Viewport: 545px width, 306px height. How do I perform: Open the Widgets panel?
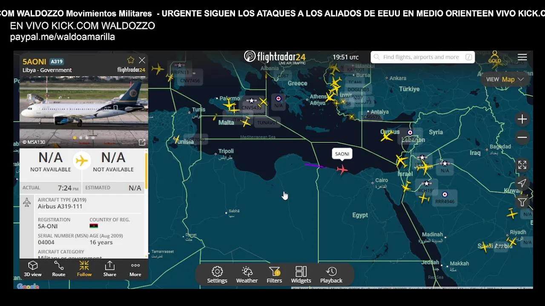301,275
